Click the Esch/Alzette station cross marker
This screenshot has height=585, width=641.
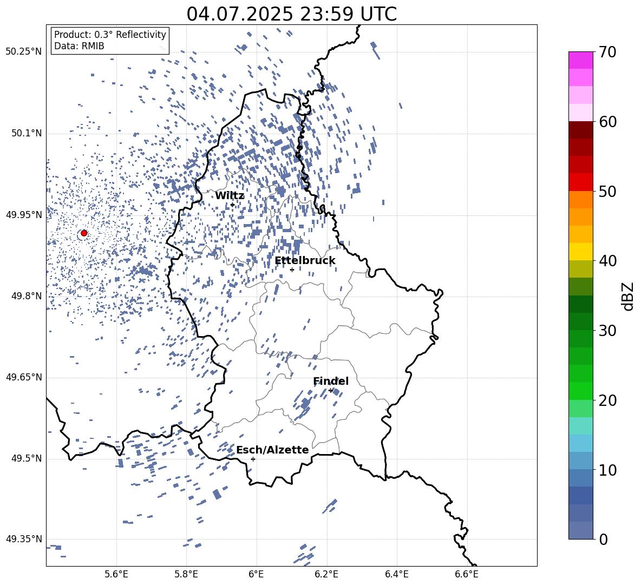pos(253,459)
